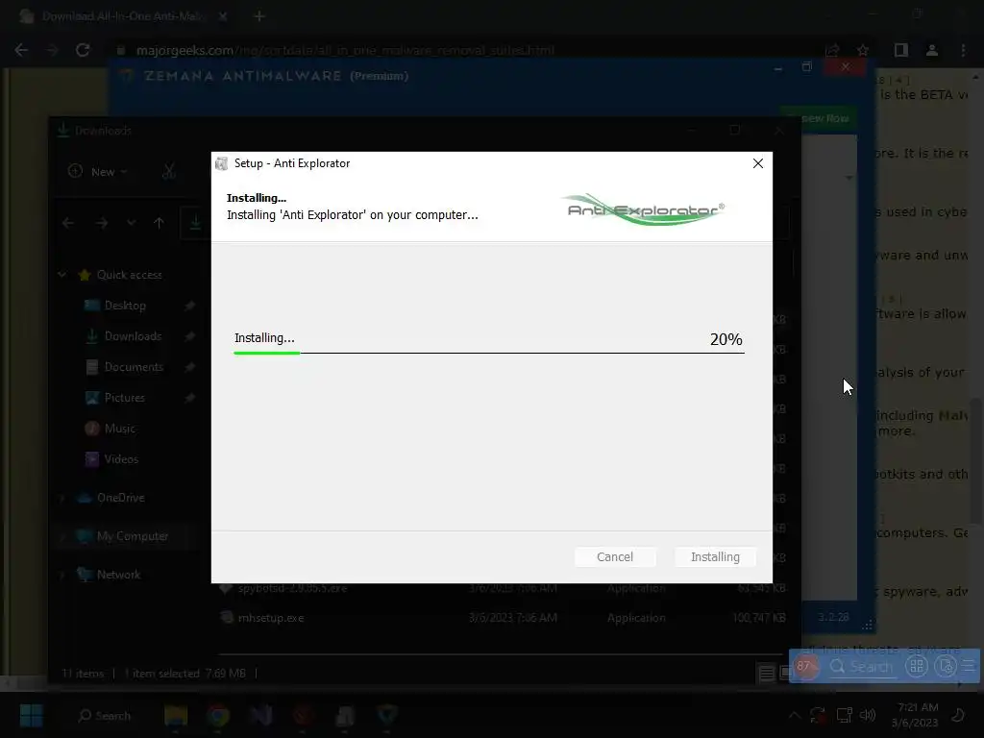Go back in File Explorer navigation
This screenshot has height=738, width=984.
68,223
